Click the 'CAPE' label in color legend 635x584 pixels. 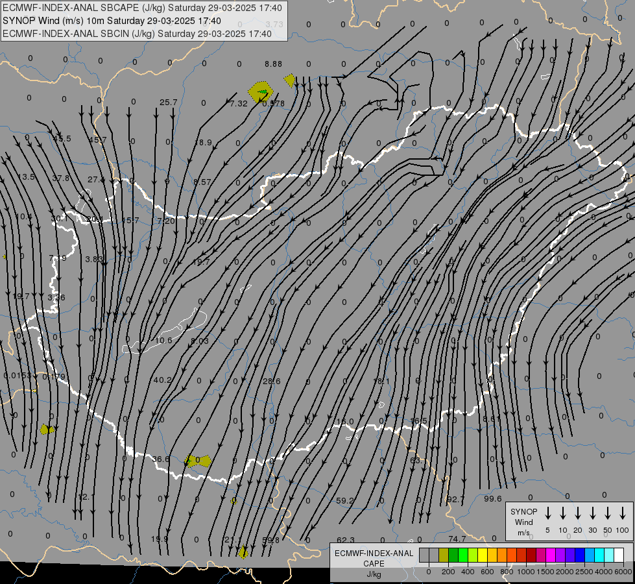click(374, 563)
